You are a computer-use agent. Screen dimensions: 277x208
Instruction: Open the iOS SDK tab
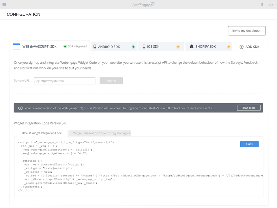[161, 47]
